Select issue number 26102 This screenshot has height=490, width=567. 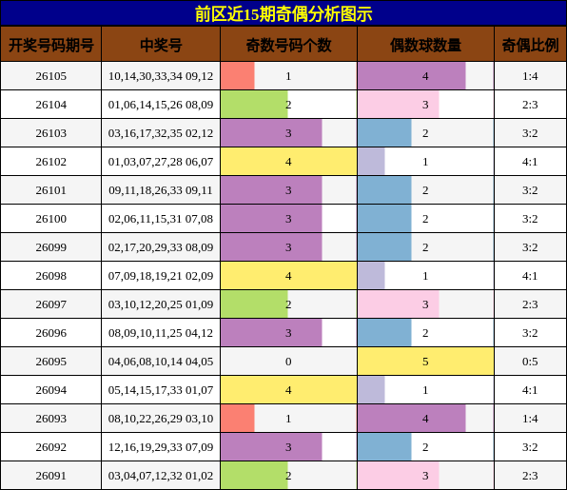point(51,162)
